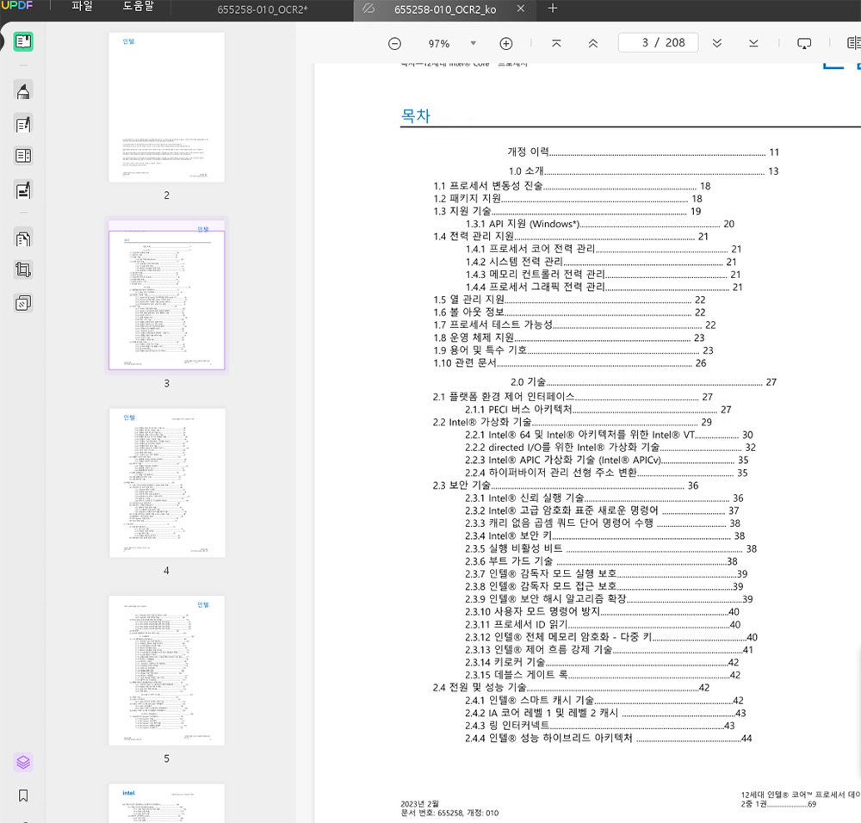Select page 2 thumbnail
The width and height of the screenshot is (861, 823).
166,107
